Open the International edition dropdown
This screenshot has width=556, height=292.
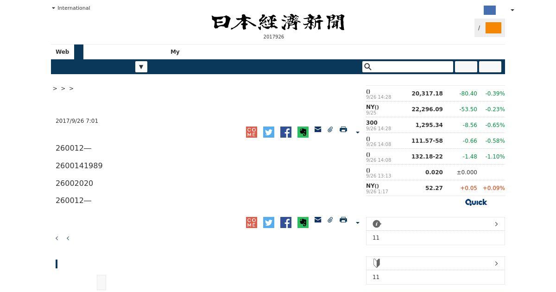click(71, 8)
